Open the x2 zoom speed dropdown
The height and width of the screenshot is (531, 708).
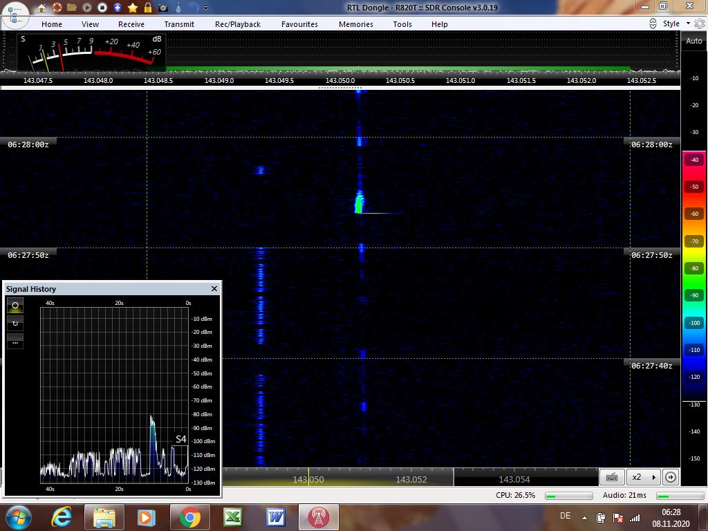(x=644, y=477)
